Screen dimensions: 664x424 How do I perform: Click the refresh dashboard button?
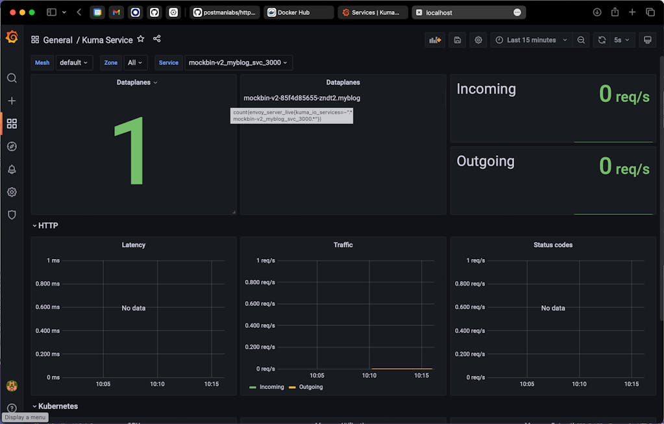(x=602, y=40)
